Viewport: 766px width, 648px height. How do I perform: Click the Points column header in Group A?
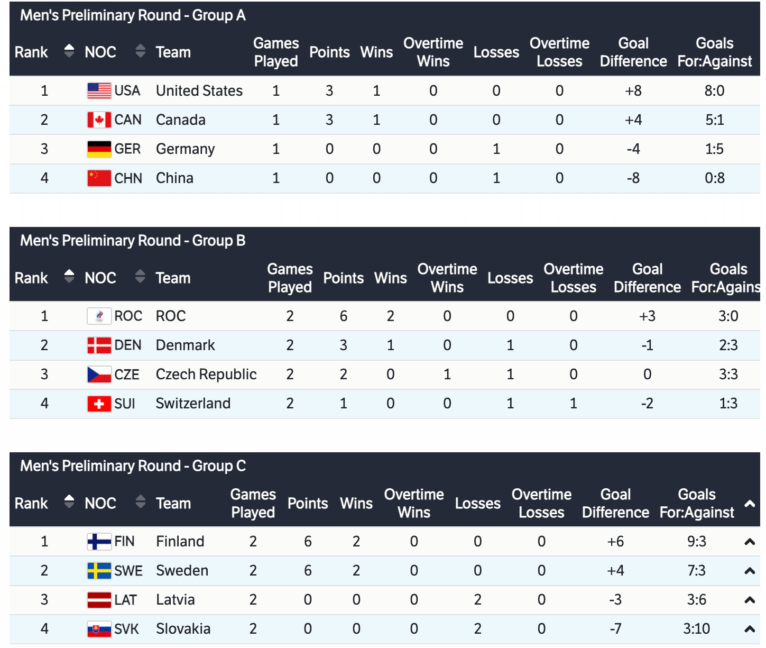[x=329, y=52]
